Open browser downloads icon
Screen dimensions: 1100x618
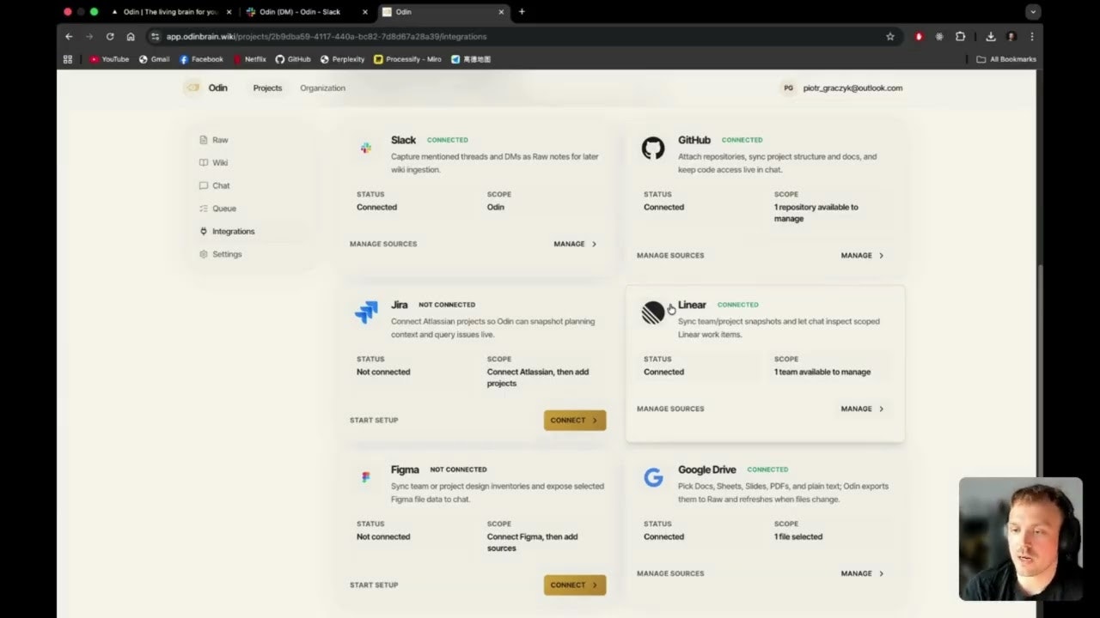point(991,37)
